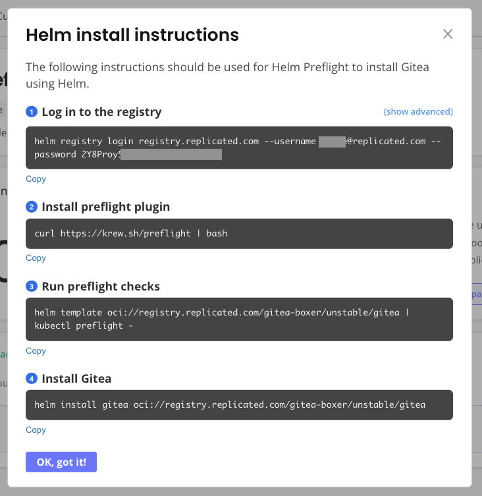Copy the preflight plugin curl command
This screenshot has height=496, width=482.
click(36, 258)
